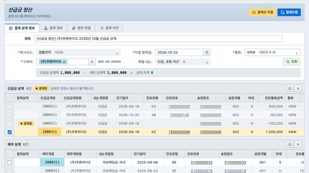
Task: Click select-all icon in 선급금 상계 panel
Action: [290, 88]
